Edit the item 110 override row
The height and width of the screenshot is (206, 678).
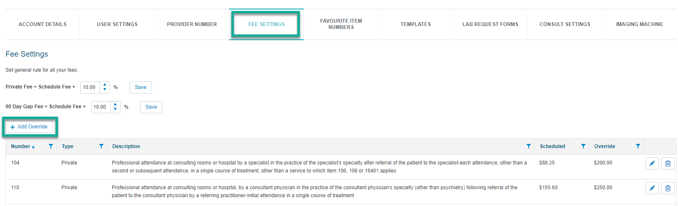pos(652,188)
